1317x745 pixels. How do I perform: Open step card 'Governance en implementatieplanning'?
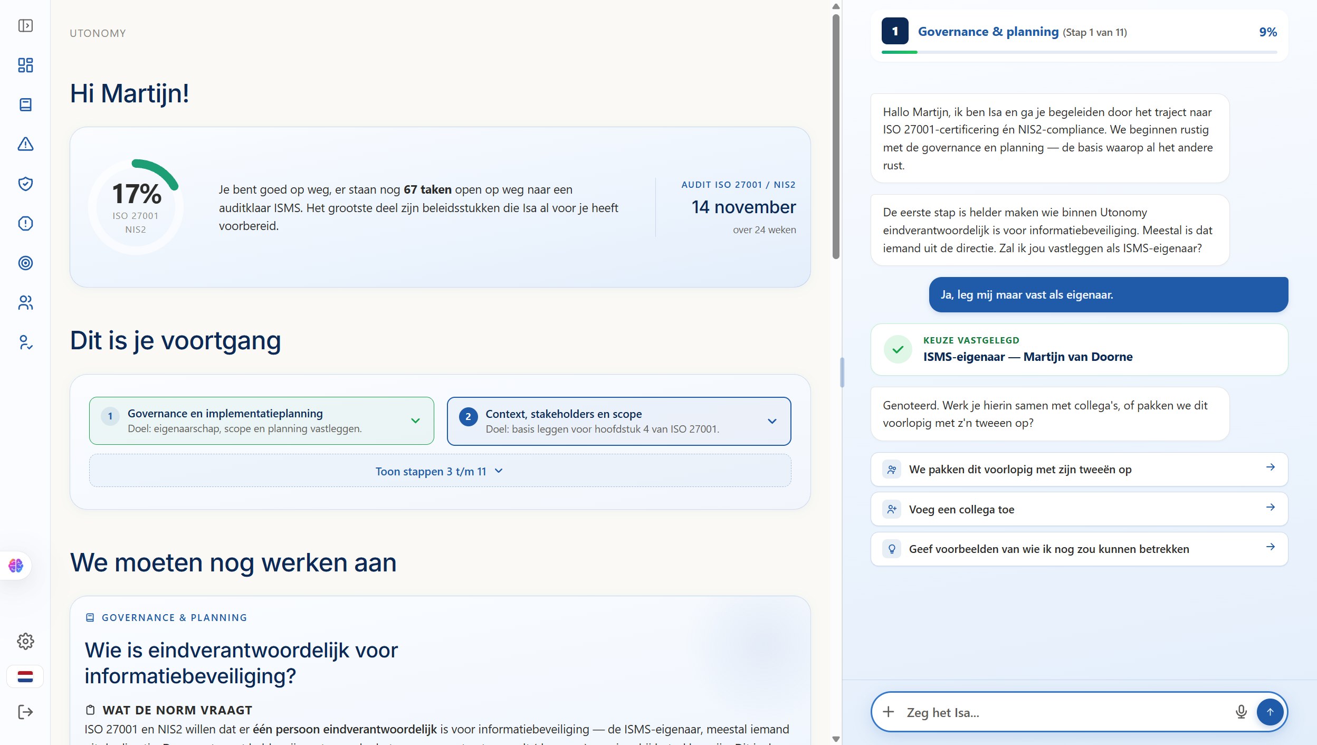261,421
